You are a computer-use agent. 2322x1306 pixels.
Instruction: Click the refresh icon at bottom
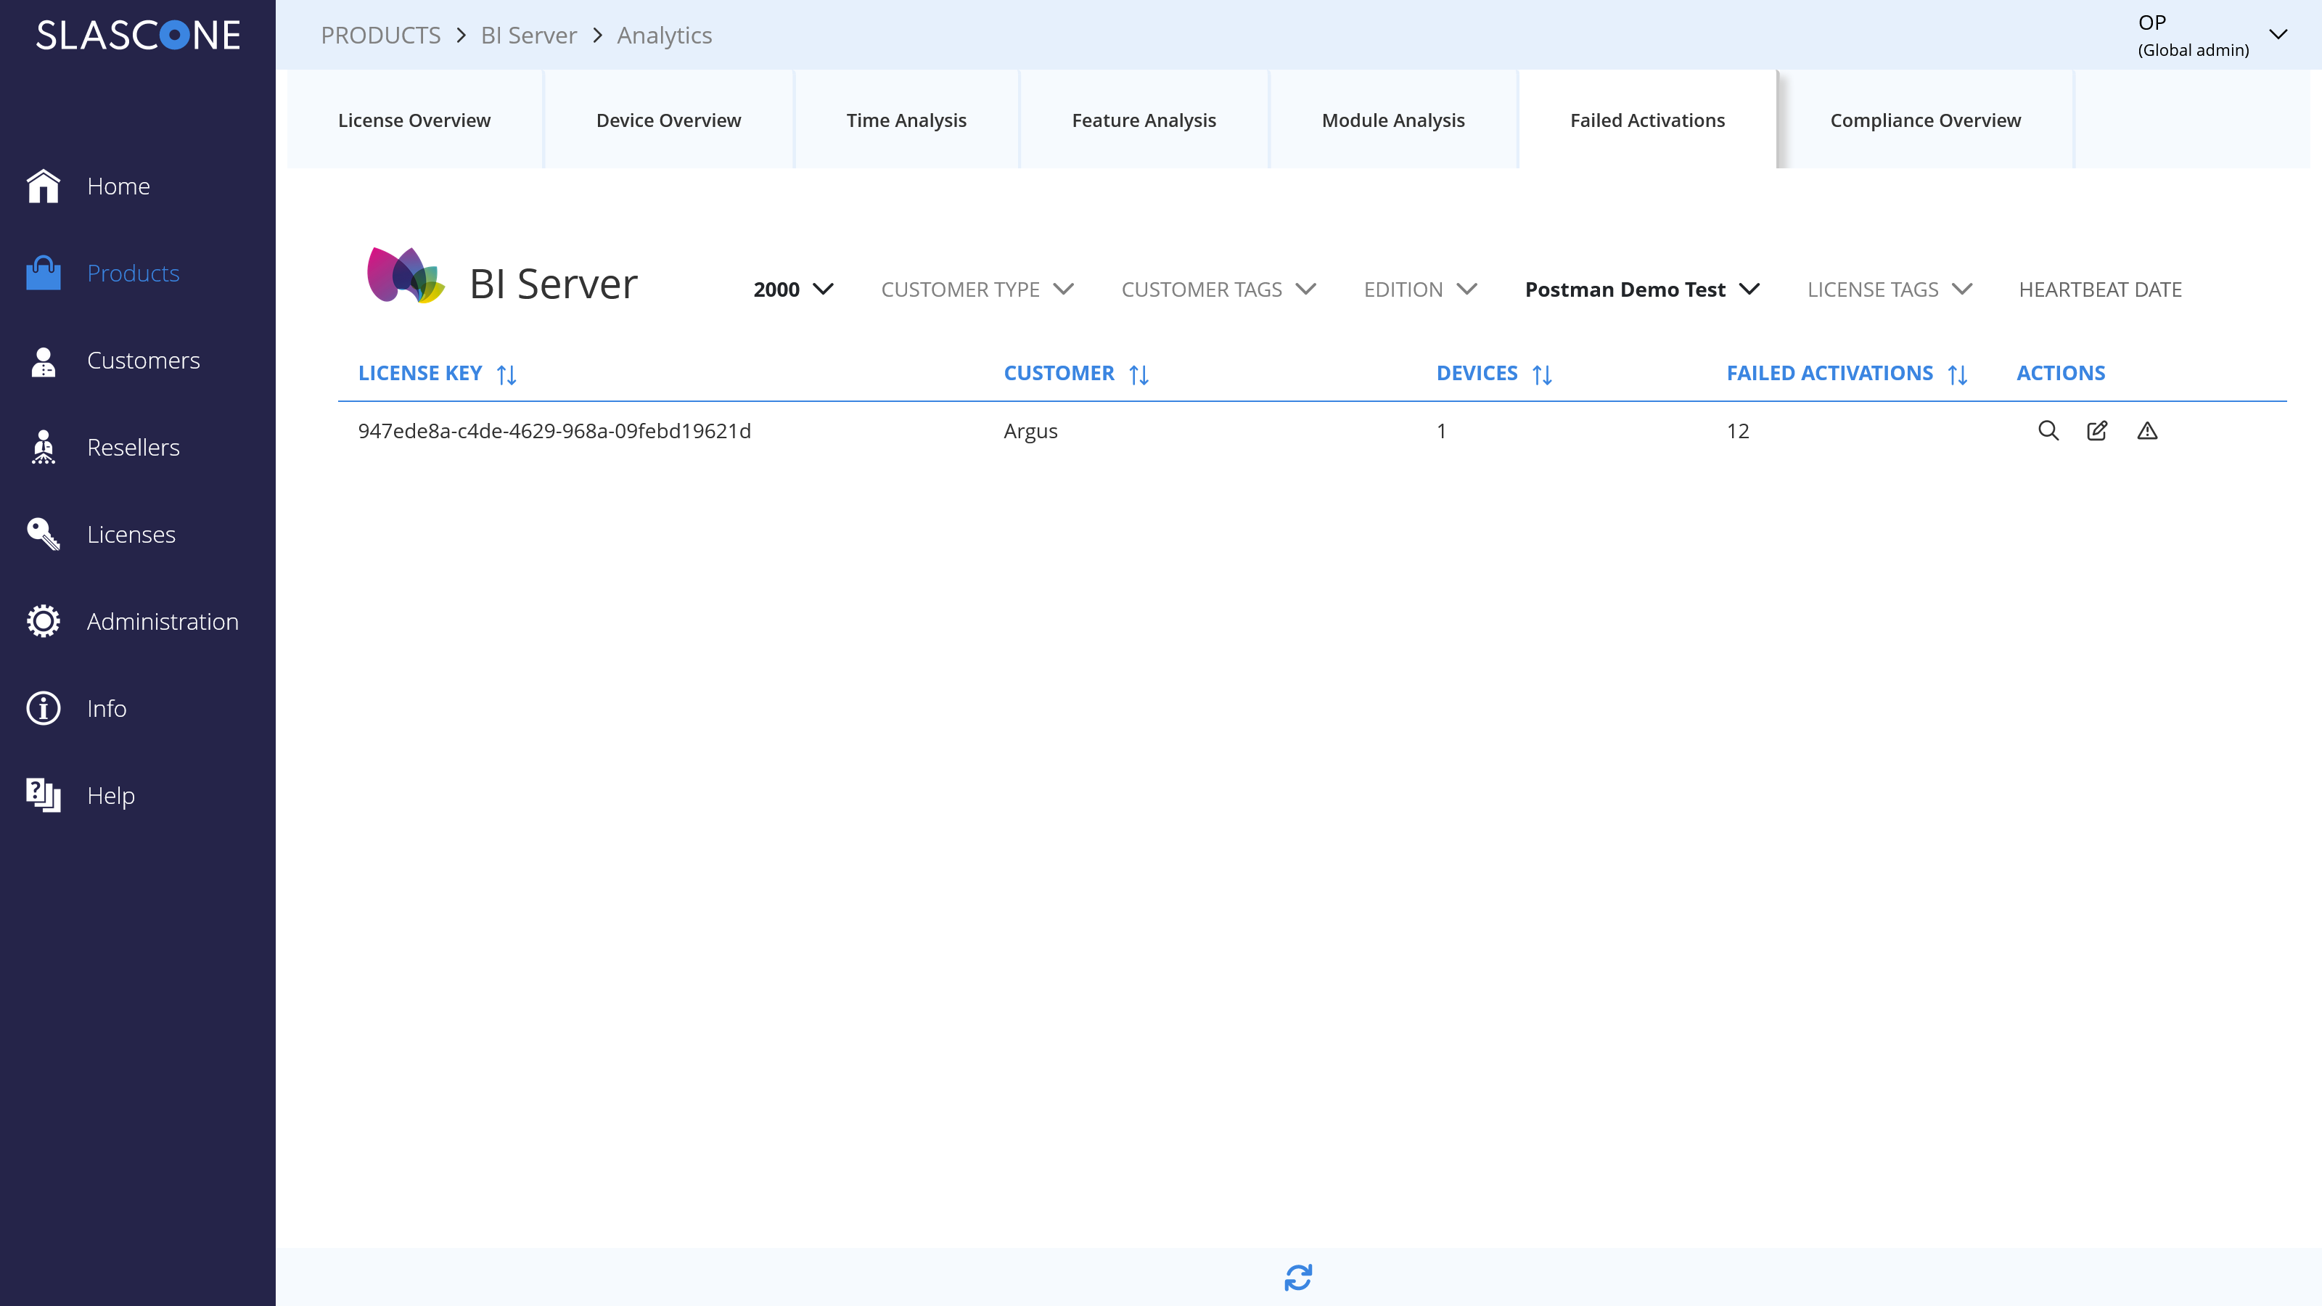[1298, 1277]
